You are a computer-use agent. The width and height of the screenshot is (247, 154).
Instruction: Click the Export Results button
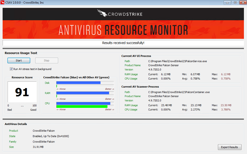click(230, 147)
